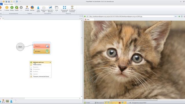Image resolution: width=185 pixels, height=104 pixels.
Task: Click the white document icon in the bottom panel
Action: click(x=15, y=101)
